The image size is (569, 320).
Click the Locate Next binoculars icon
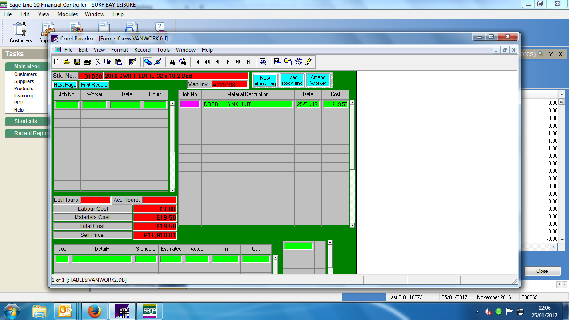point(182,62)
